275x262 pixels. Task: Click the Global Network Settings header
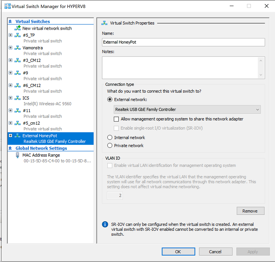[41, 148]
